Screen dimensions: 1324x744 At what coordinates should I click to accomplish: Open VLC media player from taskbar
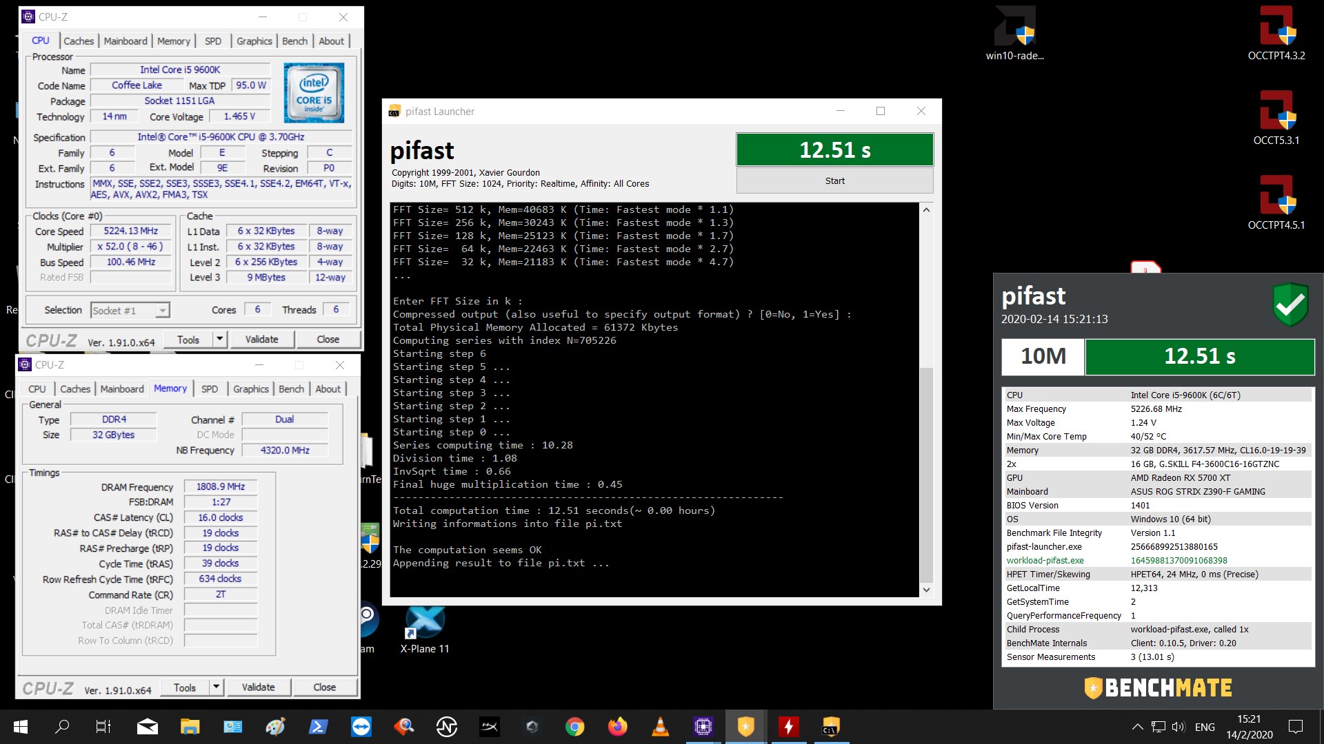660,727
